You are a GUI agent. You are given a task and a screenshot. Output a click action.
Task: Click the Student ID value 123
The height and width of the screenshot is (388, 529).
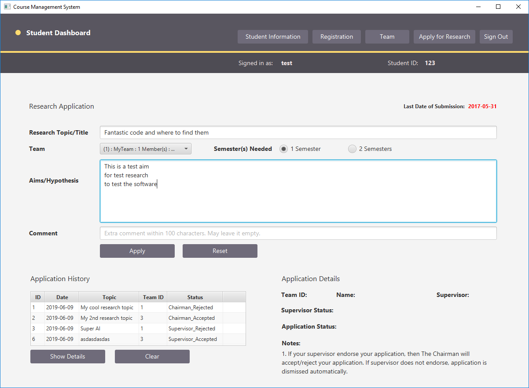[430, 63]
